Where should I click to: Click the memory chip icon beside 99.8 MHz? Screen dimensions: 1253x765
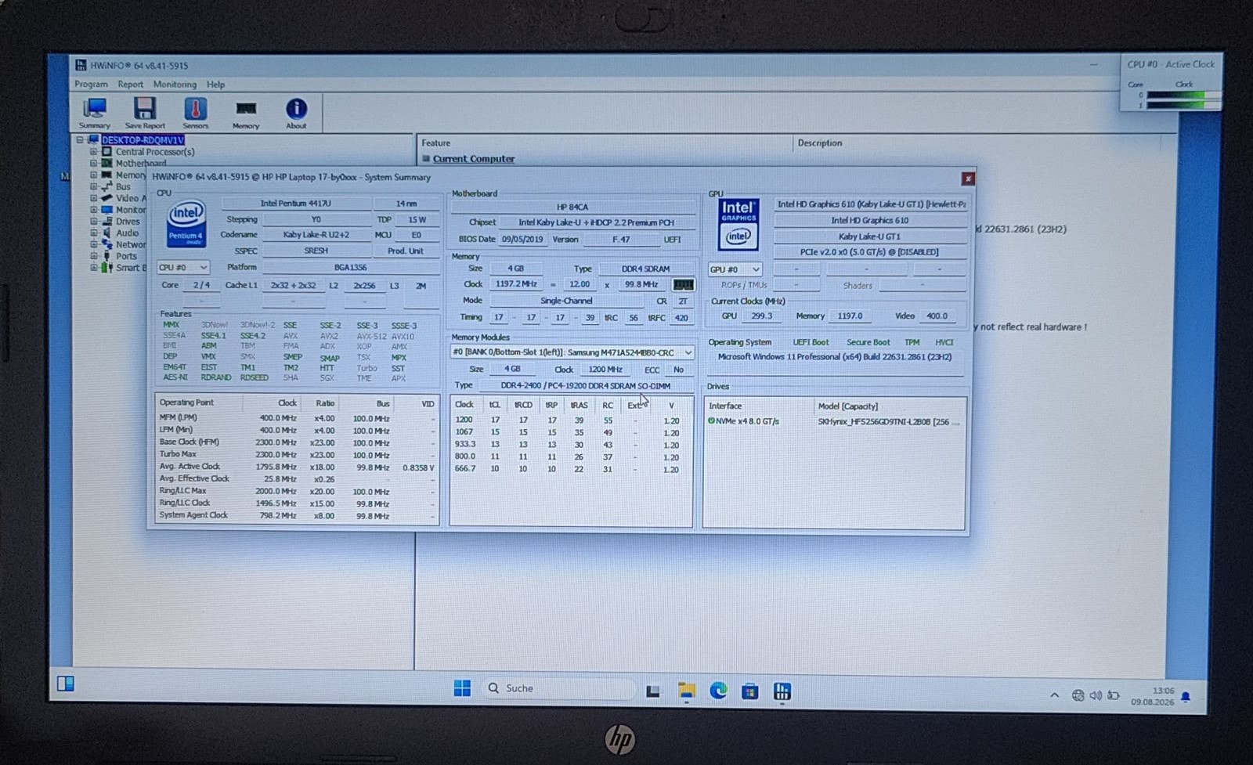point(683,285)
